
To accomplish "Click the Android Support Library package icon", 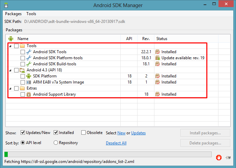I will (29, 94).
